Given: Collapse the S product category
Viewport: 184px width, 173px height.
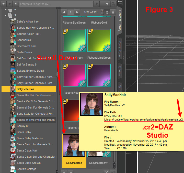Looking at the screenshot, I should tap(5, 15).
